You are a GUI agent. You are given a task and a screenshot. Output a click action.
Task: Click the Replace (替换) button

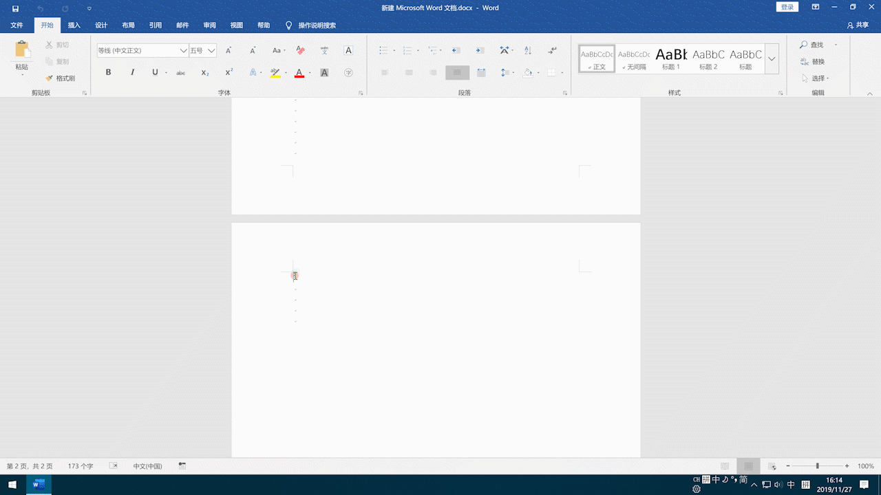812,61
